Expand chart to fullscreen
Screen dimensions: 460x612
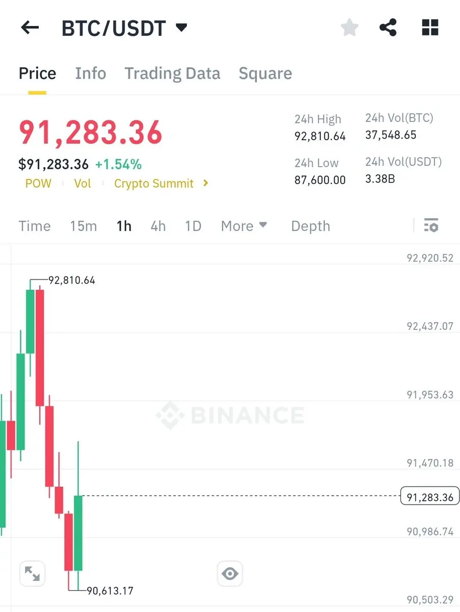tap(33, 574)
